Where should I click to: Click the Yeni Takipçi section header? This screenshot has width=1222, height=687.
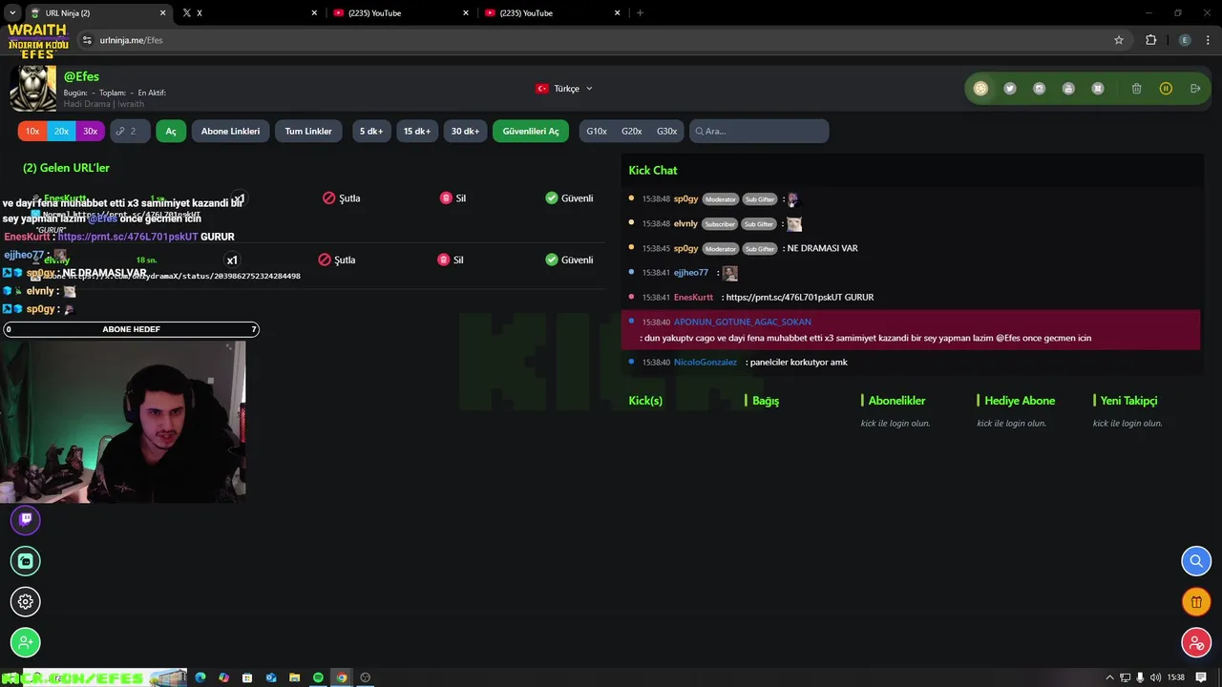click(x=1128, y=401)
